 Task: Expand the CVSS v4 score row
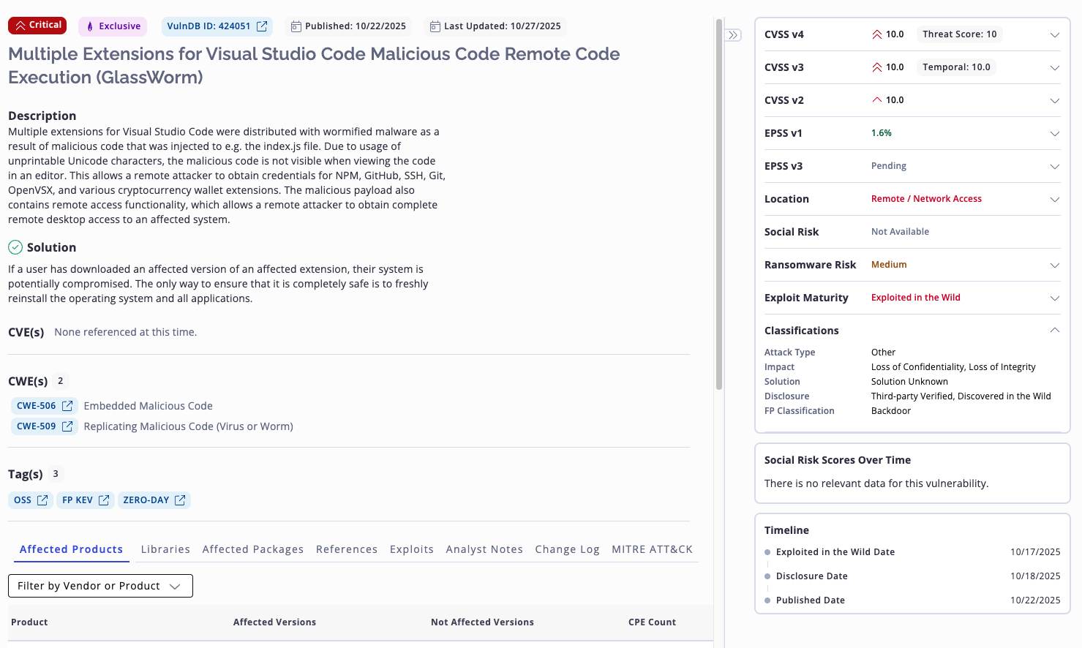coord(1054,34)
